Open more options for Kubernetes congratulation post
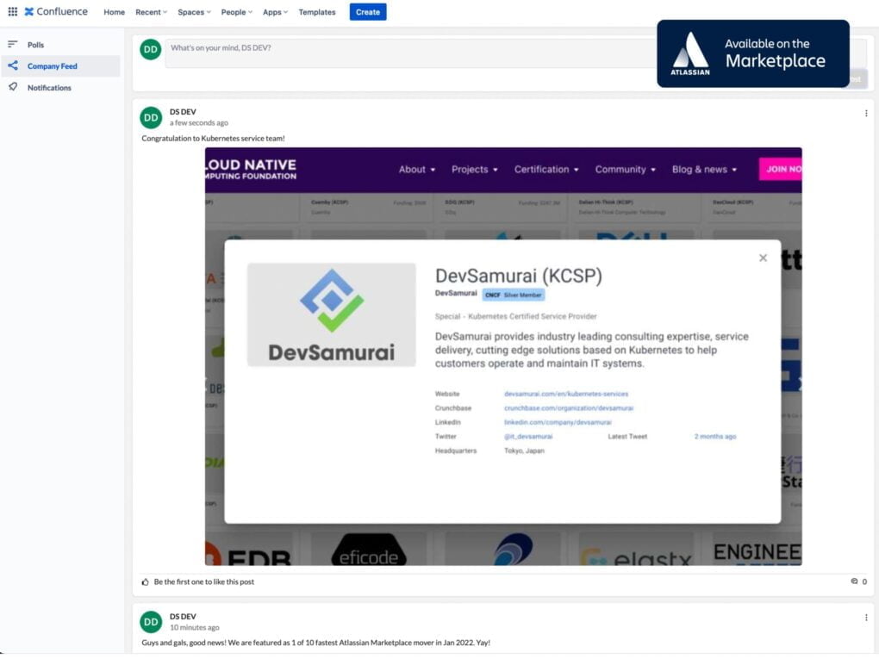The width and height of the screenshot is (879, 659). pyautogui.click(x=866, y=113)
